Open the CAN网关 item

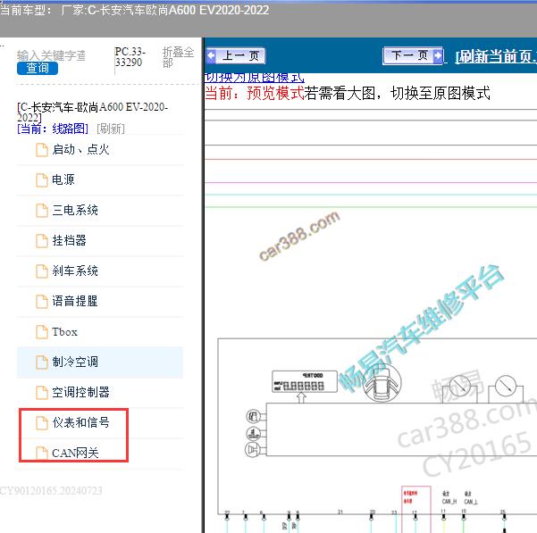pyautogui.click(x=100, y=454)
